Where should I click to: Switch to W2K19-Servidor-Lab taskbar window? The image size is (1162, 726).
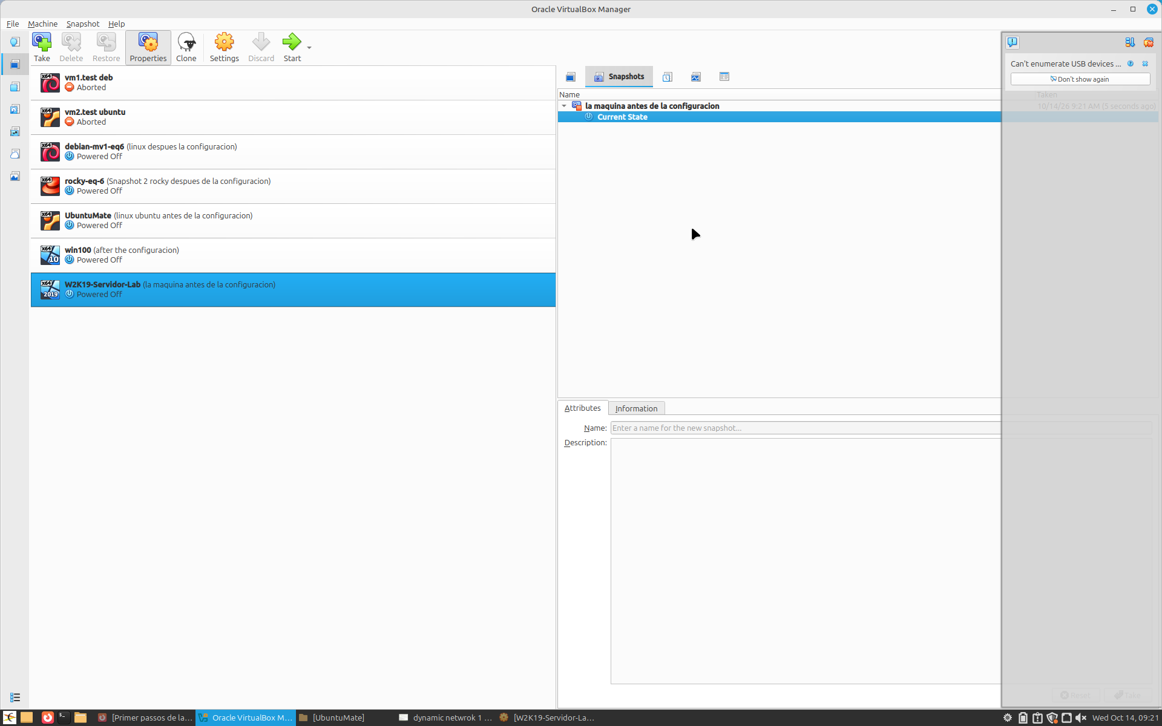click(x=547, y=718)
